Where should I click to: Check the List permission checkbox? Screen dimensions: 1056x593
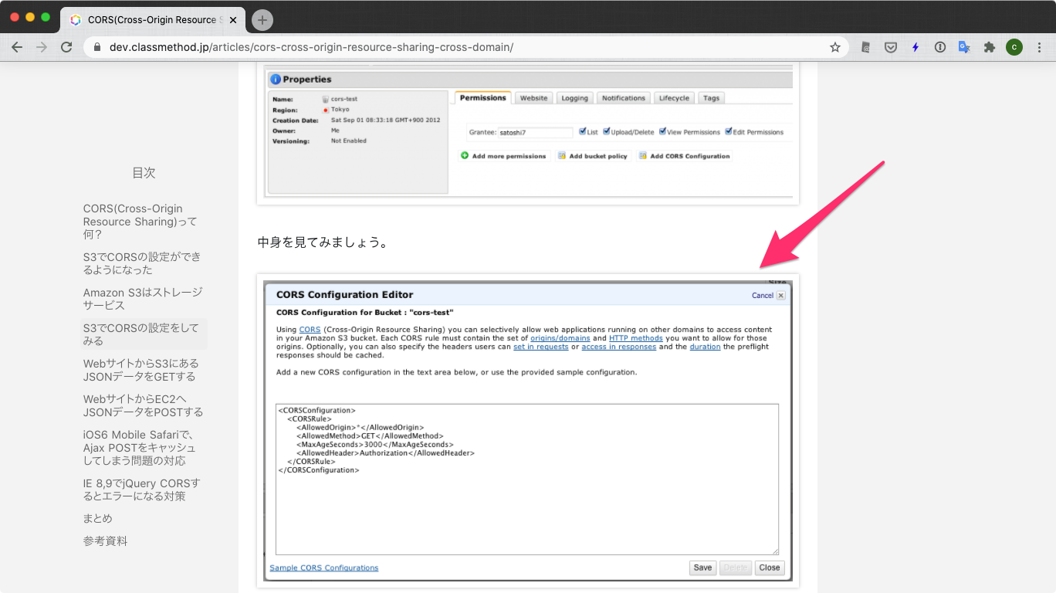[x=581, y=131]
